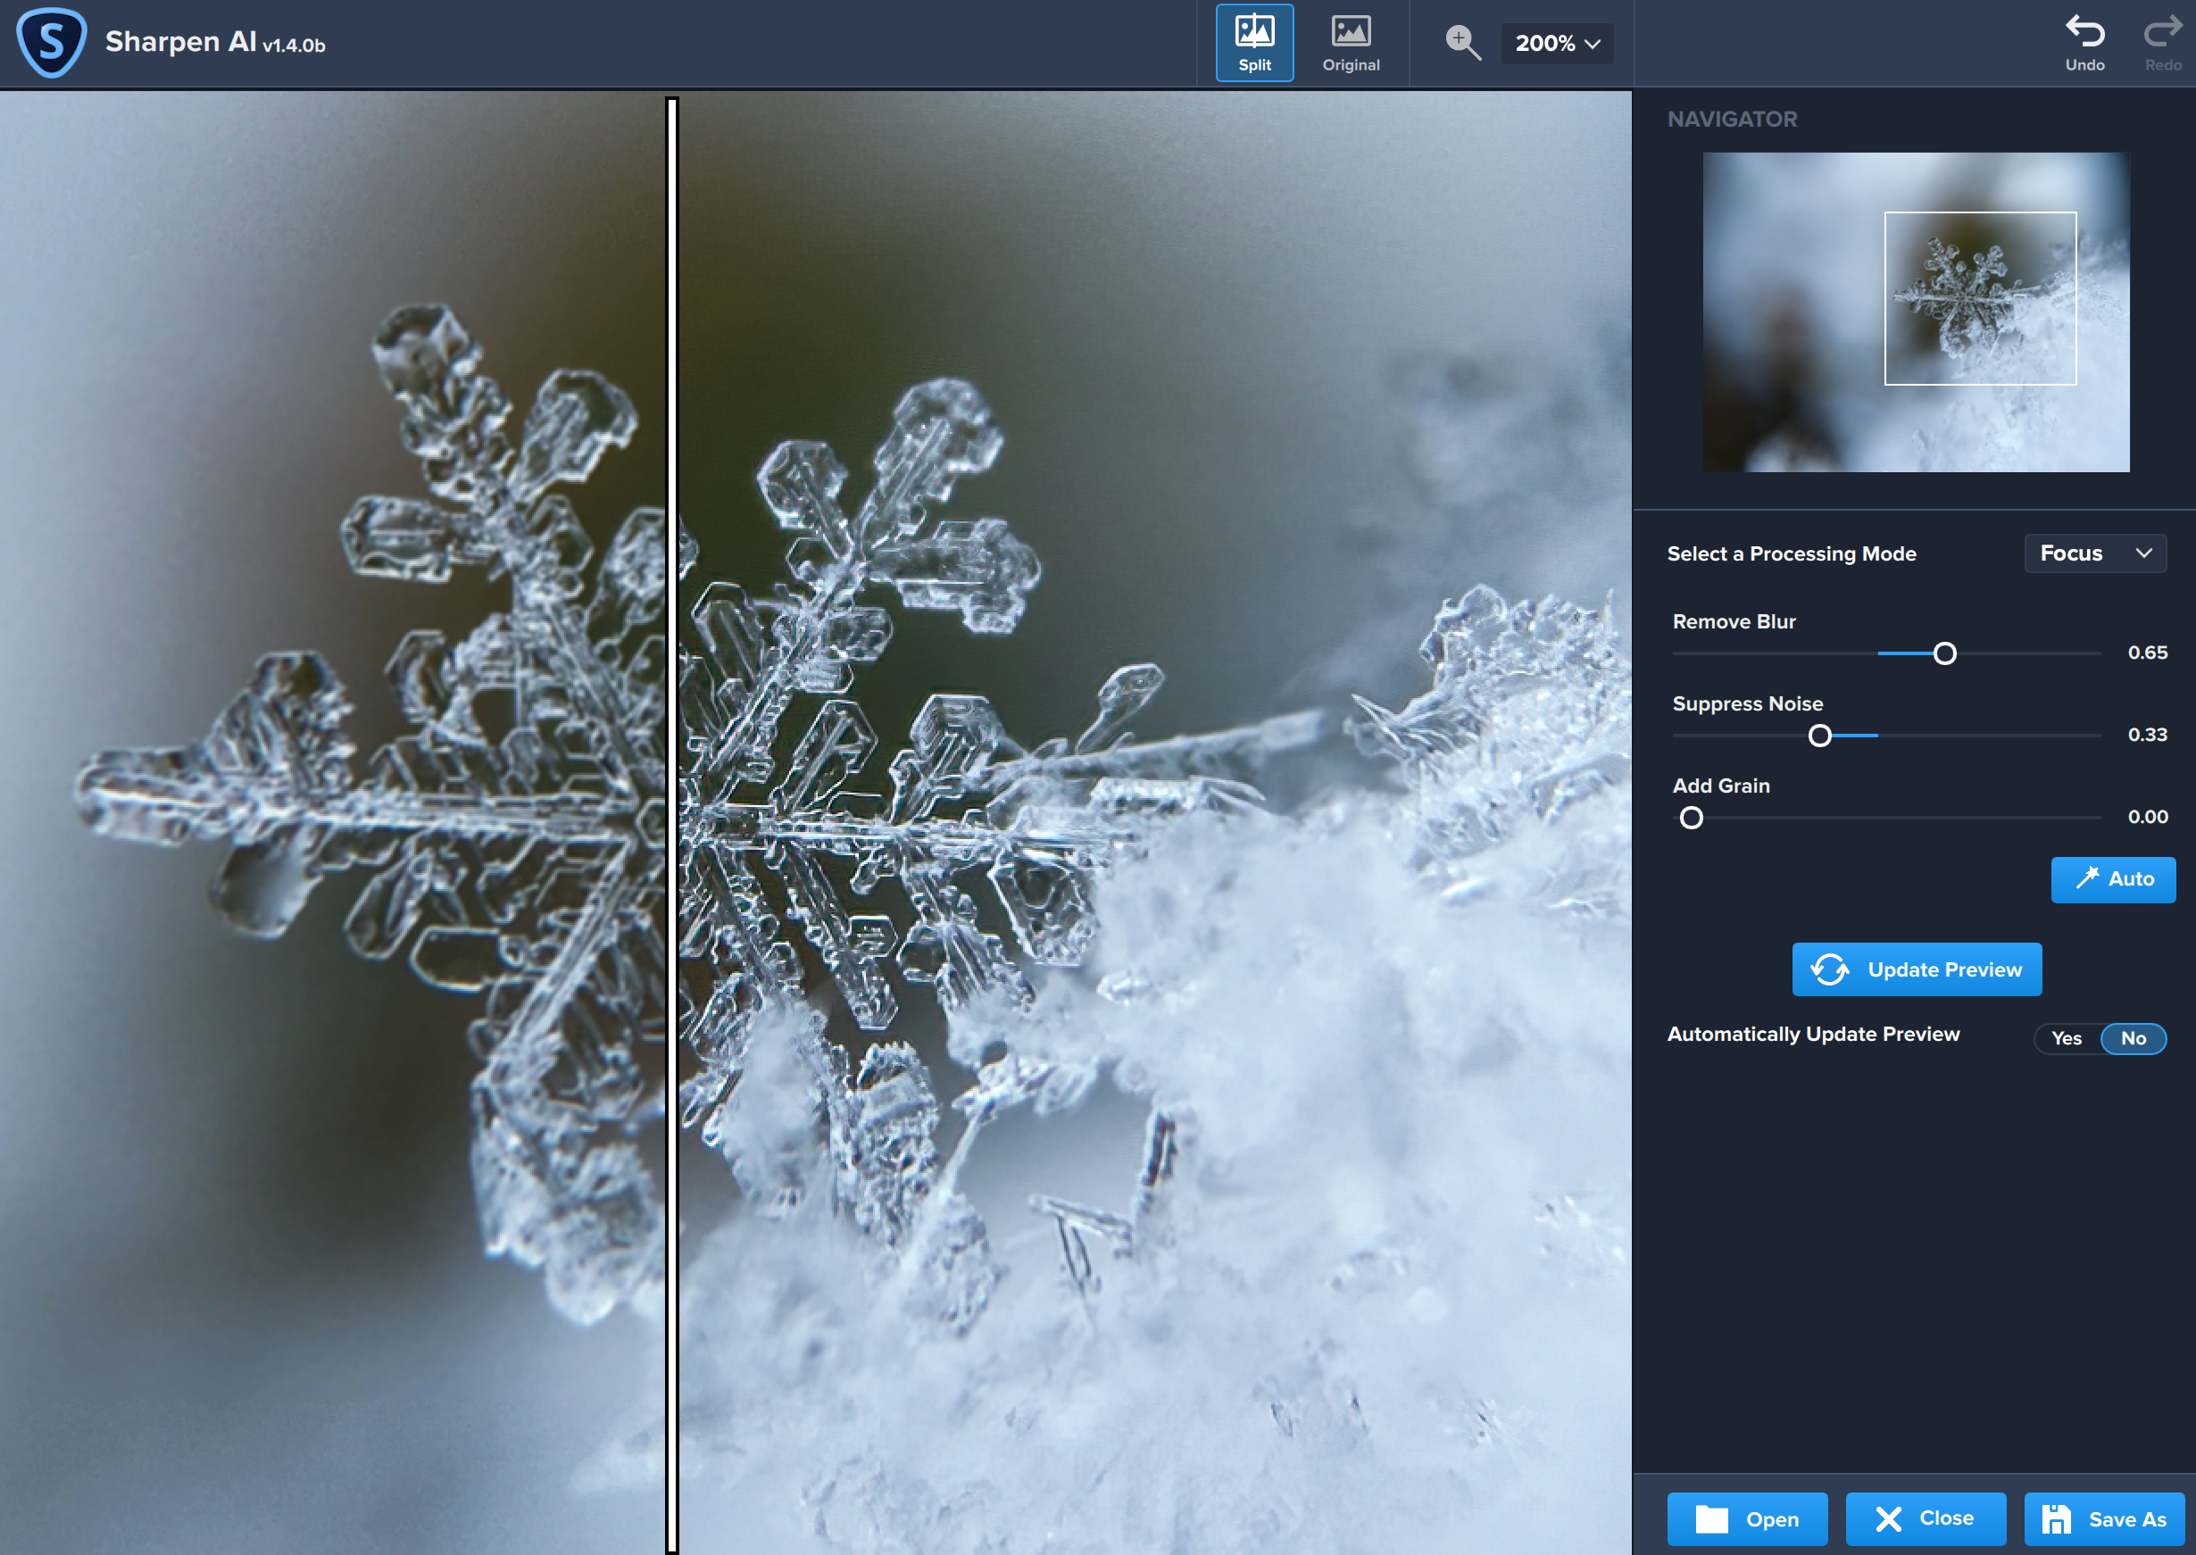
Task: Click Update Preview button
Action: [1916, 969]
